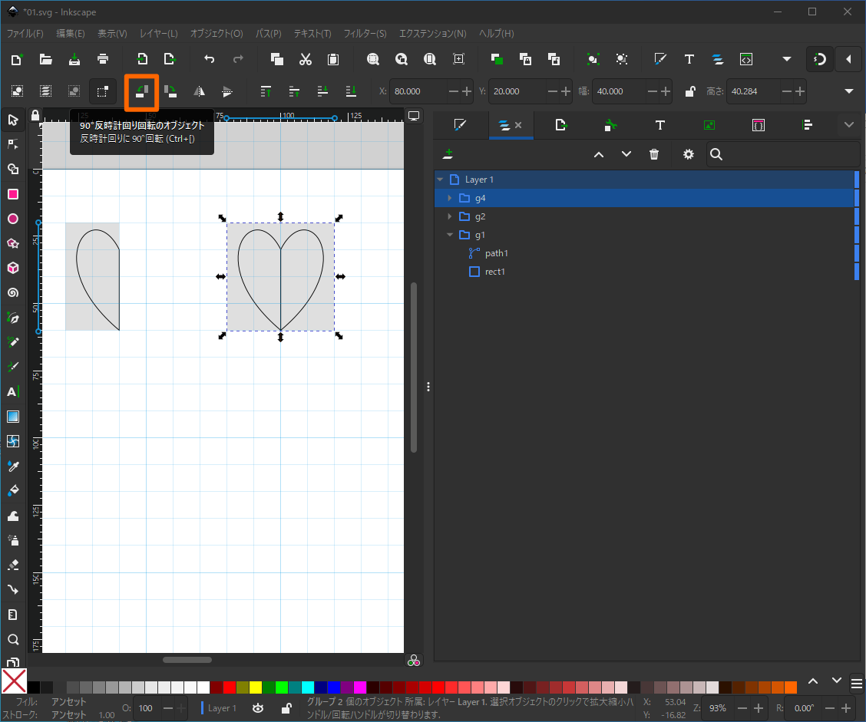
Task: Select the Star and polygon tool
Action: coord(13,243)
